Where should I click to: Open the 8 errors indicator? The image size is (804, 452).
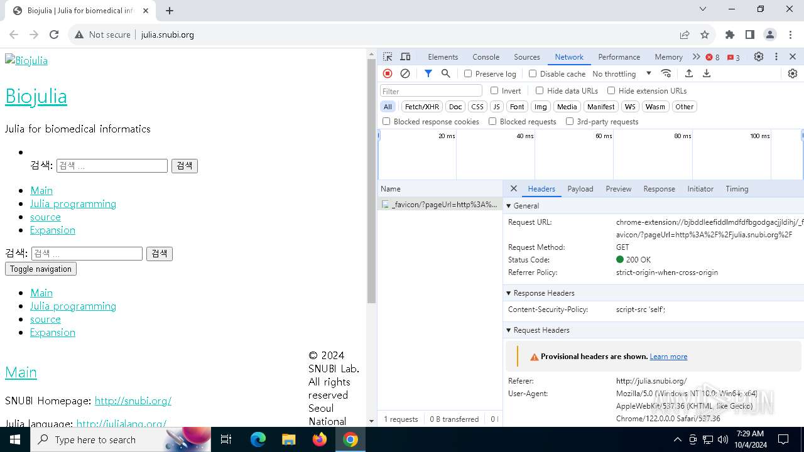[712, 57]
